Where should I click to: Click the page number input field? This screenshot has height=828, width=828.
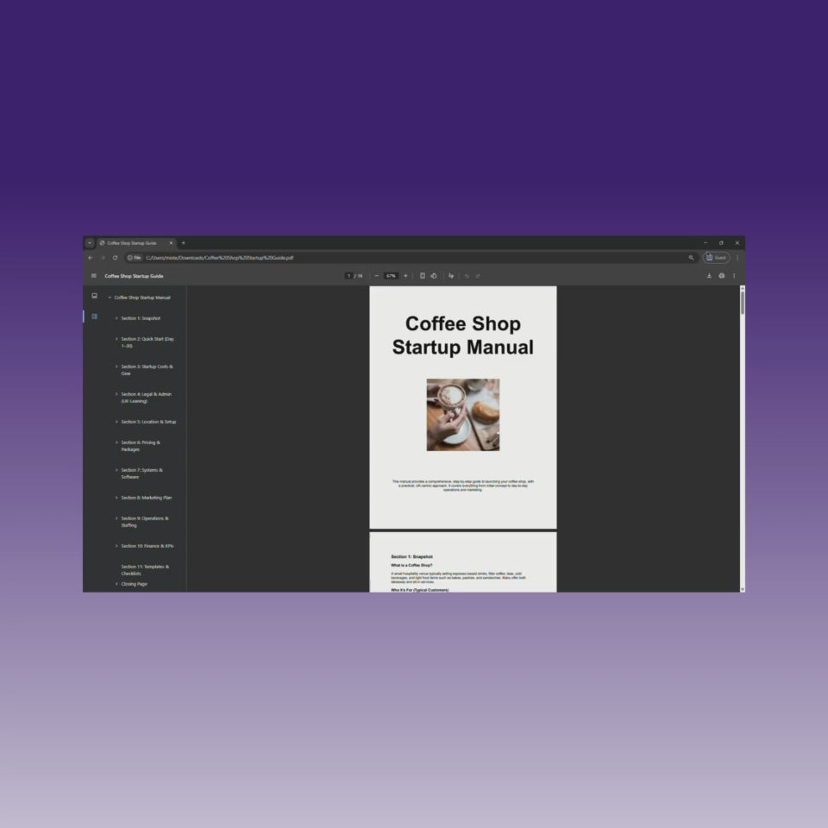click(x=349, y=275)
